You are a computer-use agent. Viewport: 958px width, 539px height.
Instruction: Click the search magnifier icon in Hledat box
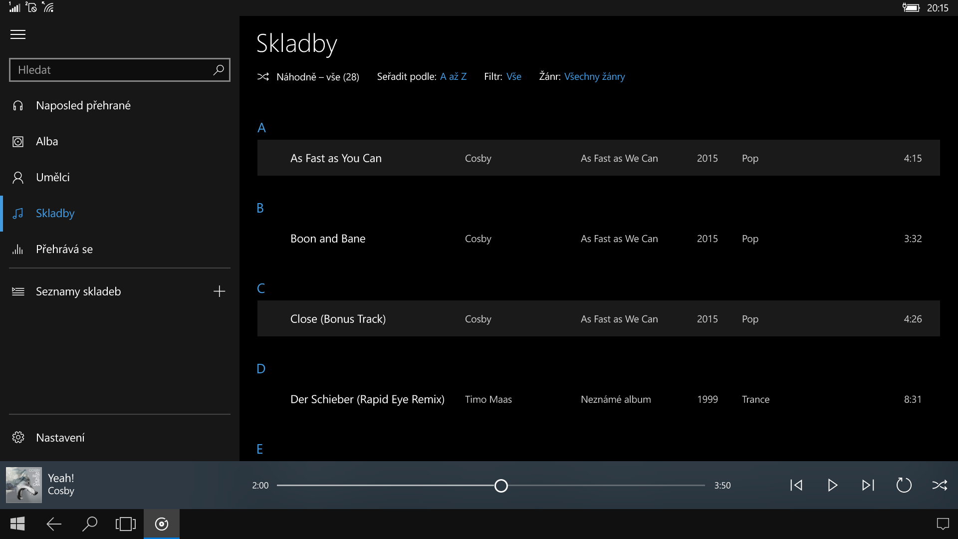[219, 70]
